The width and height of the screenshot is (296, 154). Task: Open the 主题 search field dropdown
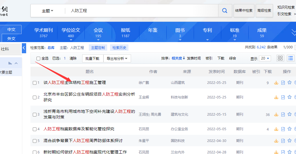tap(48, 11)
